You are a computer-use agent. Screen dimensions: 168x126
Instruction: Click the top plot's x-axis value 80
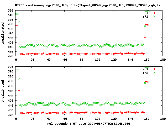click(81, 60)
